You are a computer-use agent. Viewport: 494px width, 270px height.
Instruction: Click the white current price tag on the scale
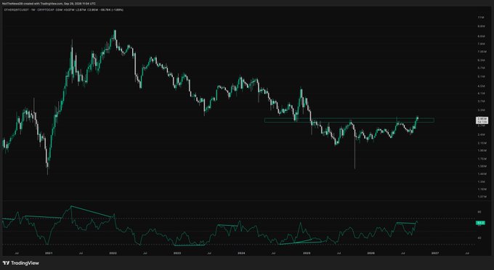(x=482, y=120)
